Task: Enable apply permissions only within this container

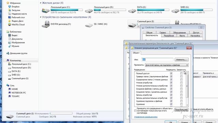Action: coord(135,111)
